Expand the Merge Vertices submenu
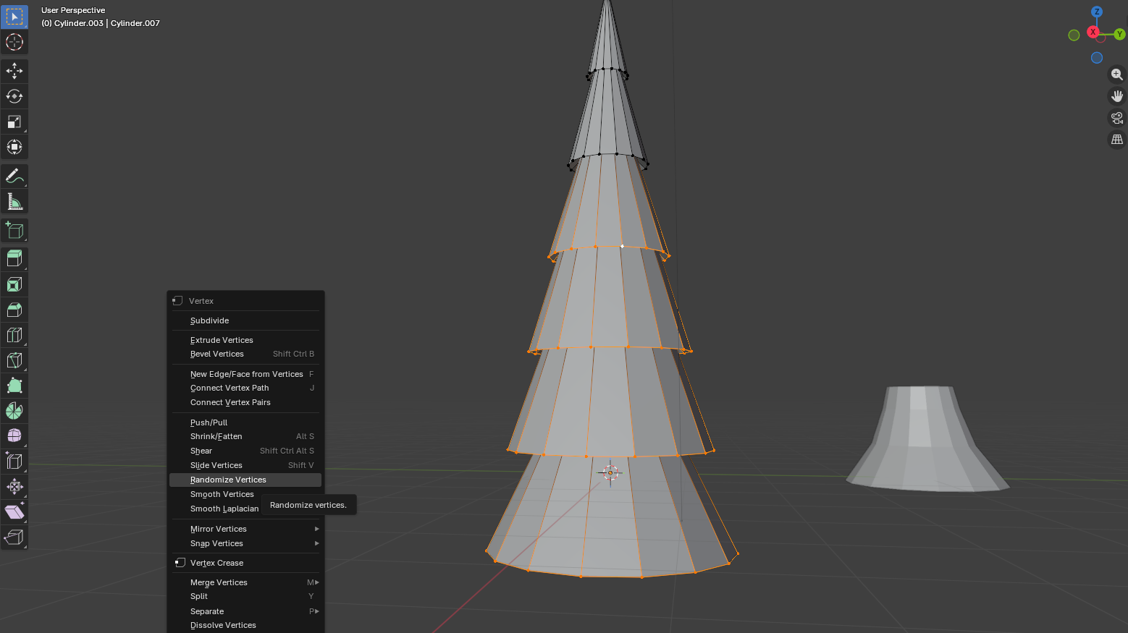Screen dimensions: 1128x633 coord(246,582)
